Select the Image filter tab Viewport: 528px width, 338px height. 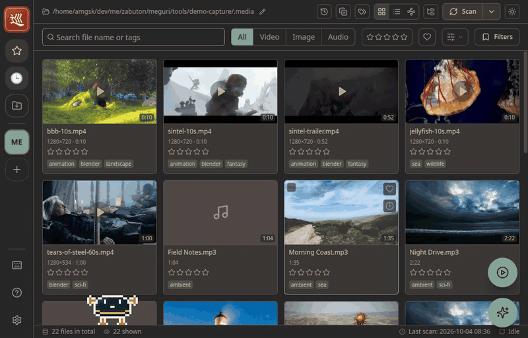[304, 37]
